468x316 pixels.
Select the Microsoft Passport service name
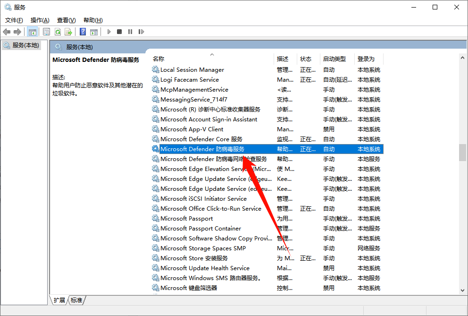click(x=186, y=219)
